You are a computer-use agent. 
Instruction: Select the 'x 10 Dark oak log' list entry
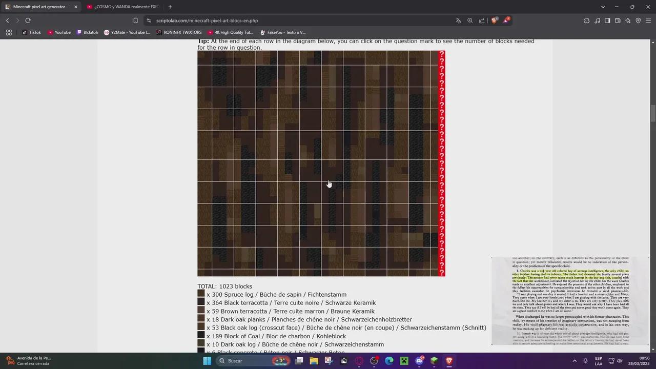295,344
